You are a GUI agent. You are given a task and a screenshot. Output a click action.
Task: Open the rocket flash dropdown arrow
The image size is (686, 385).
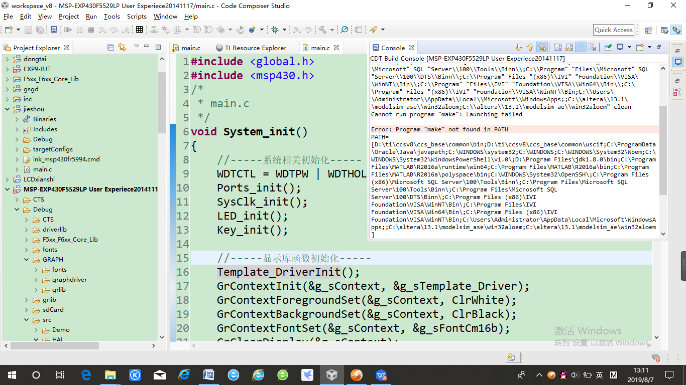pyautogui.click(x=382, y=30)
